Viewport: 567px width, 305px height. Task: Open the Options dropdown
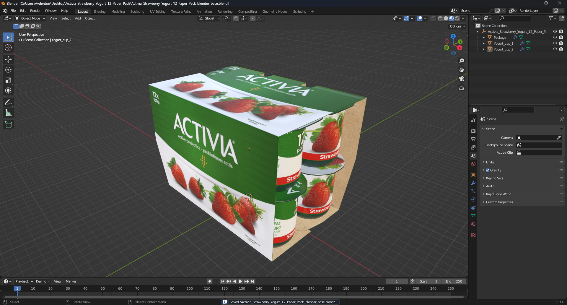(x=457, y=26)
